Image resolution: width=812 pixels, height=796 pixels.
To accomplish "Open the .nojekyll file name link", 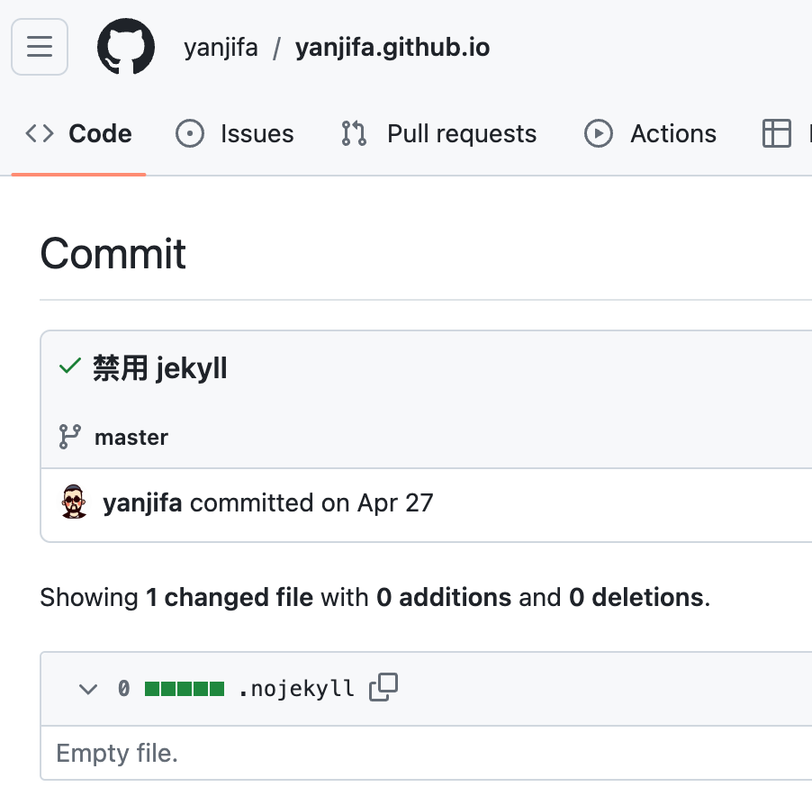I will 296,690.
